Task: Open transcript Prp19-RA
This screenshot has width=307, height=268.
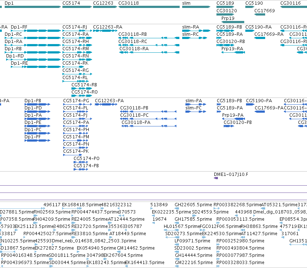Action: coord(232,49)
